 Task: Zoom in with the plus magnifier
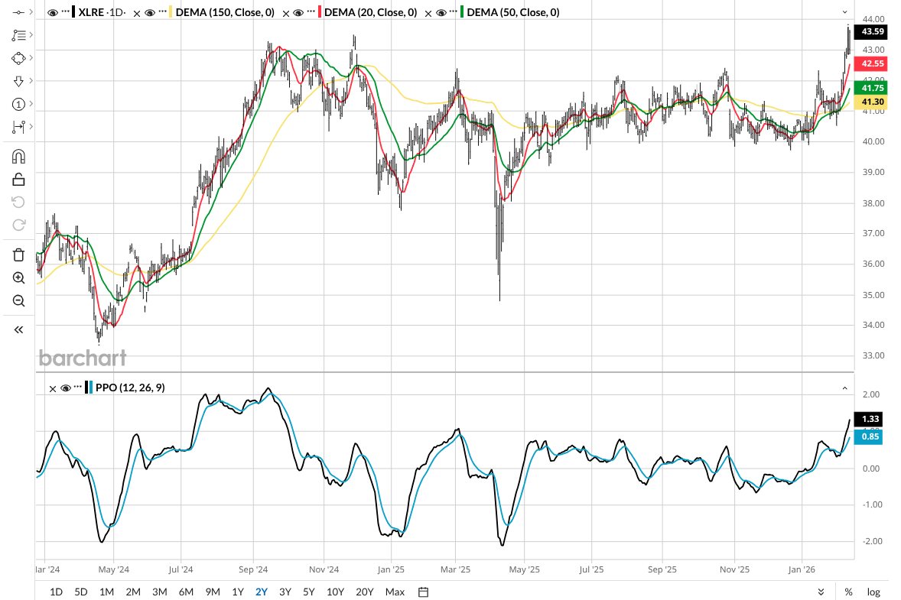[x=18, y=277]
